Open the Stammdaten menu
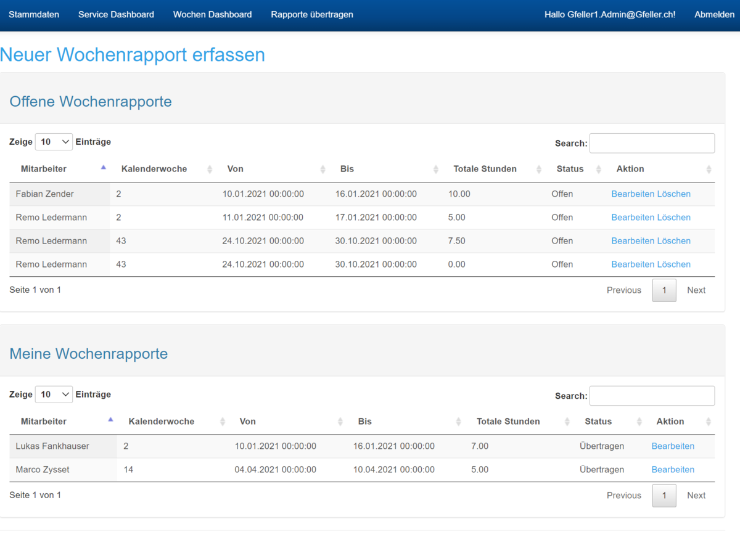Viewport: 740px width, 537px height. (34, 14)
